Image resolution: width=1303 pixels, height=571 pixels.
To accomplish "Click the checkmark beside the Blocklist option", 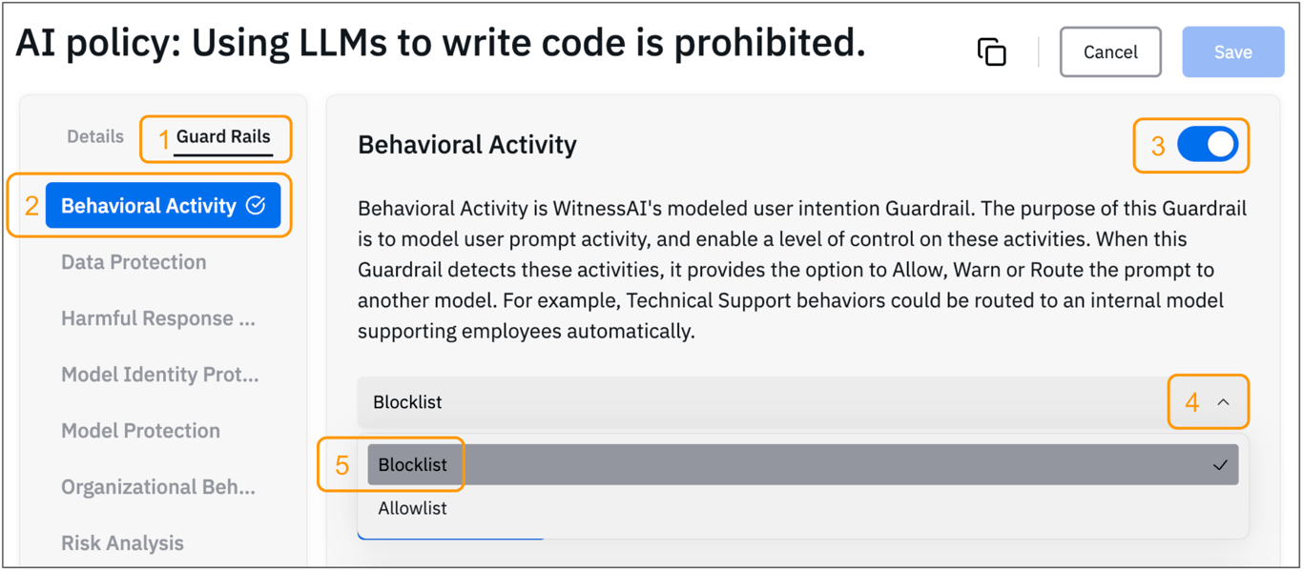I will [x=1220, y=465].
